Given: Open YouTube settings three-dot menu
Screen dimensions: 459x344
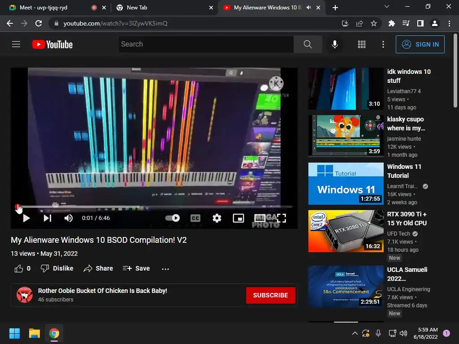Looking at the screenshot, I should click(x=383, y=44).
